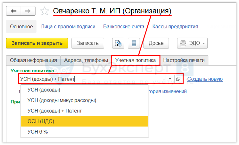Image resolution: width=239 pixels, height=145 pixels.
Task: Choose УСН (доходы) + Патент list option
Action: click(x=85, y=111)
